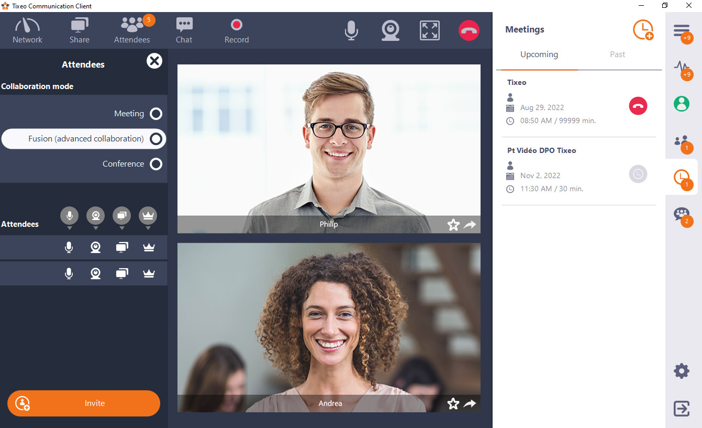Toggle second attendee row's crown privilege

tap(149, 273)
